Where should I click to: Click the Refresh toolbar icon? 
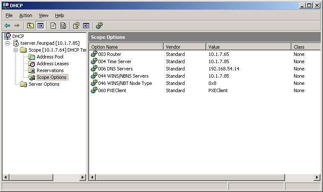[53, 26]
